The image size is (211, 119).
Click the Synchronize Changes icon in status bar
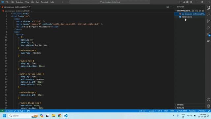click(15, 111)
